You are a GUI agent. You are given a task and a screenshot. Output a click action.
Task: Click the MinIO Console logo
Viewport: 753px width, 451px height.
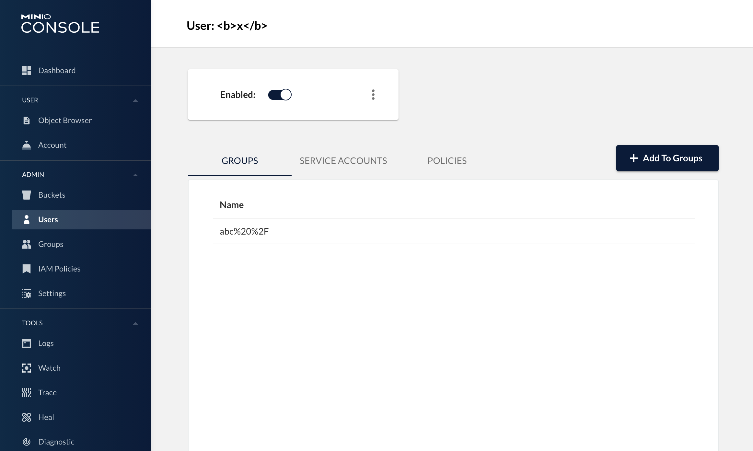tap(60, 24)
